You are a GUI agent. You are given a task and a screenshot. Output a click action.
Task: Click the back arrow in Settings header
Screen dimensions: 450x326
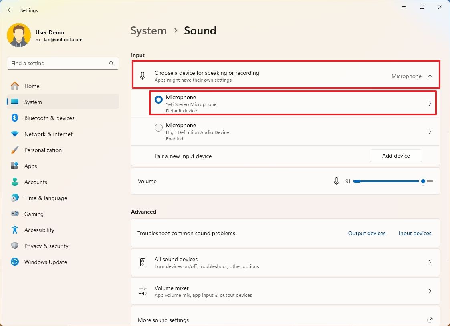tap(10, 10)
